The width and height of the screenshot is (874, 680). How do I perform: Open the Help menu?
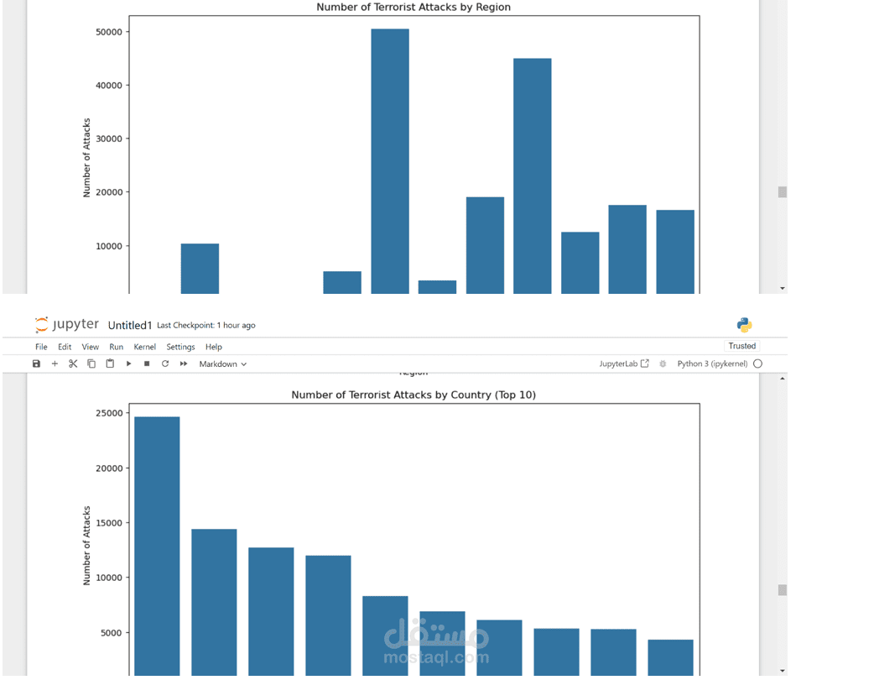point(213,346)
